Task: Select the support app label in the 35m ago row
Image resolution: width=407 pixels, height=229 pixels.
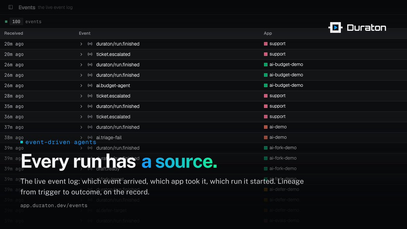Action: click(x=277, y=106)
